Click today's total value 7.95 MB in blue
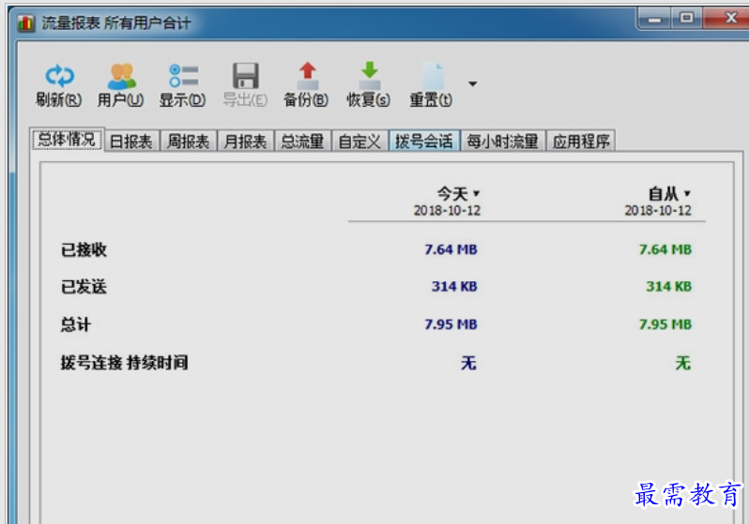 tap(451, 324)
